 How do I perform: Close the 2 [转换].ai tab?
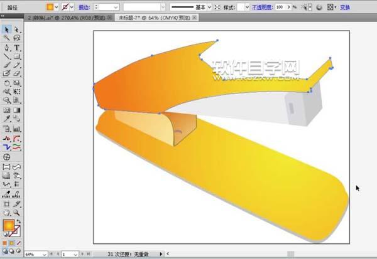[x=110, y=18]
